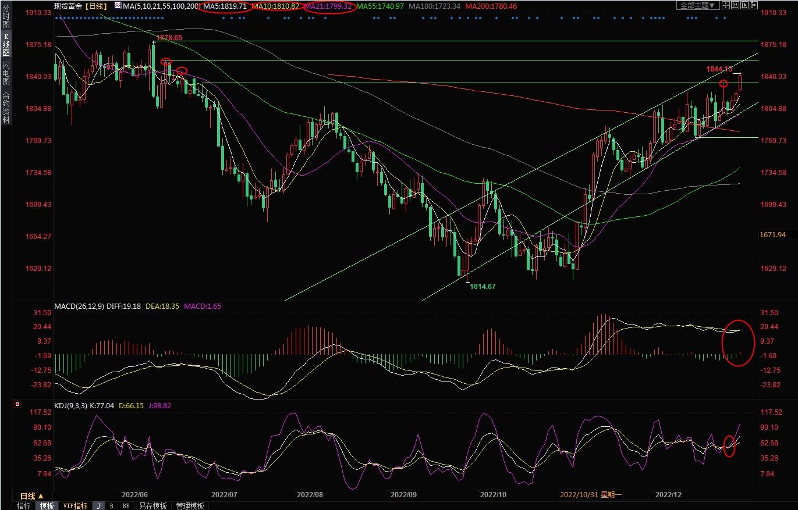The image size is (798, 510).
Task: Select the 指标 tab at the bottom
Action: coord(24,506)
